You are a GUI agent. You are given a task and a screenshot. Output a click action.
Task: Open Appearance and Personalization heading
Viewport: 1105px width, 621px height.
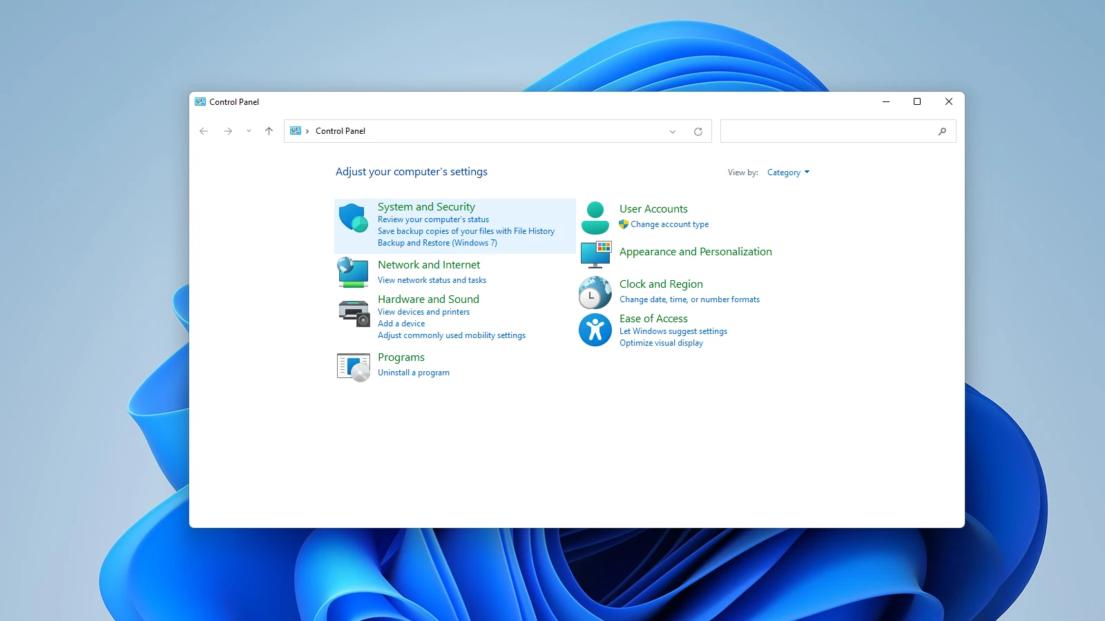695,252
